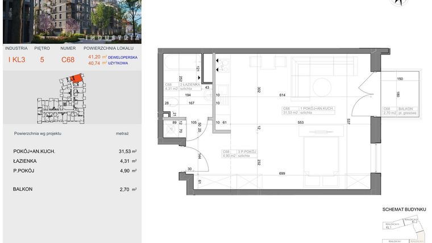Click the 'SCHEMAT BUDYNKU' heading
The width and height of the screenshot is (432, 243).
click(x=404, y=210)
